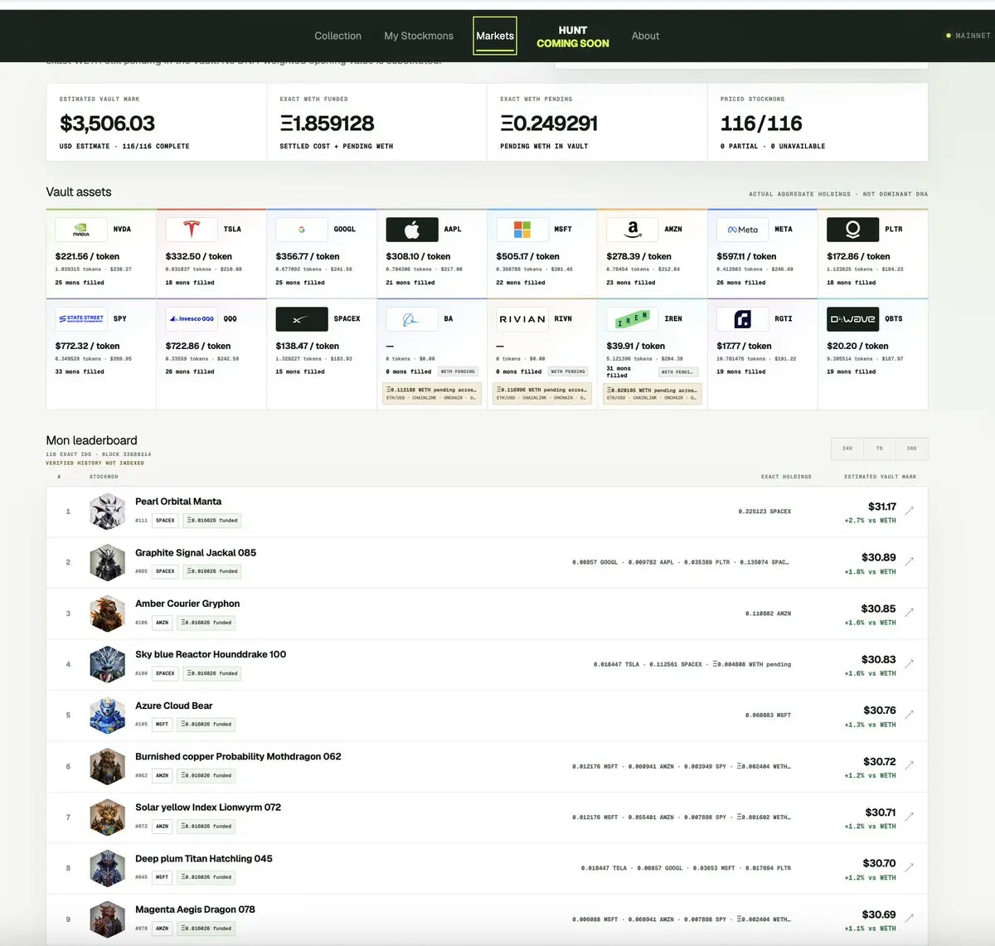Open Magenta Aegis Dragon 078 arrow link
This screenshot has height=946, width=995.
point(910,919)
